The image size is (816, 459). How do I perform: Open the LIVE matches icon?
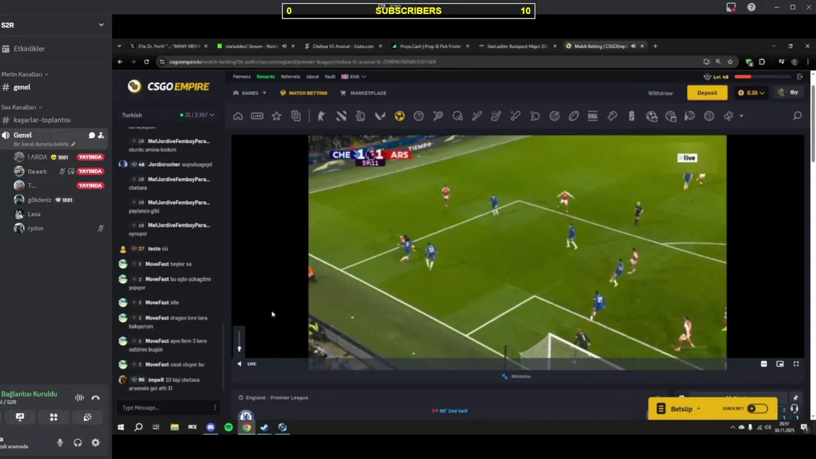pos(257,116)
